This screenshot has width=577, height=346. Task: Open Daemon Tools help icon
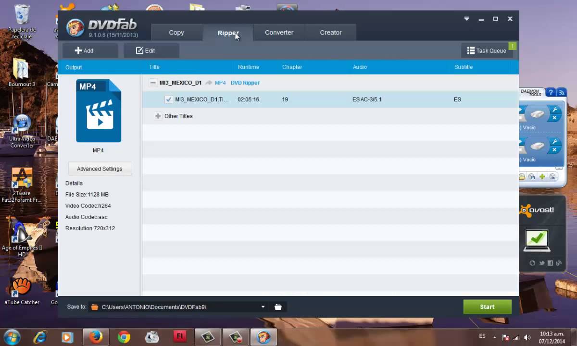click(x=551, y=93)
